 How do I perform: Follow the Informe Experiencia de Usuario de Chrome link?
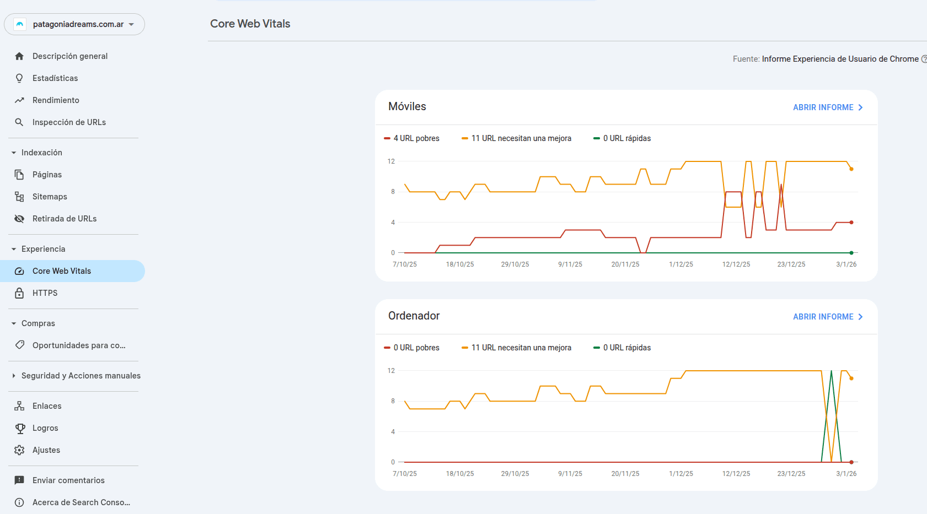click(x=840, y=59)
